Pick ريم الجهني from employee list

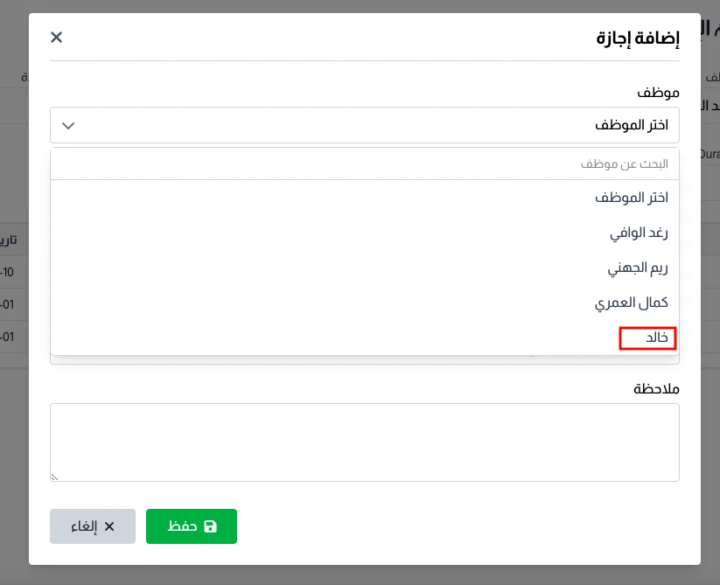[637, 268]
